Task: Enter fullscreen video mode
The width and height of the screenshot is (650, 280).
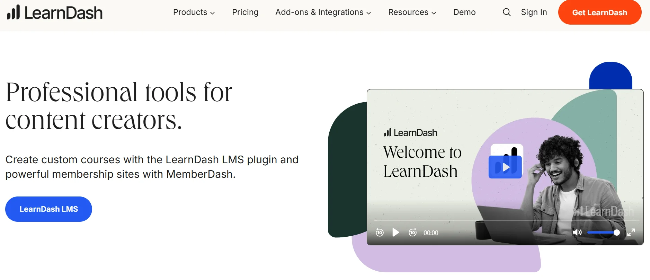Action: click(x=631, y=233)
